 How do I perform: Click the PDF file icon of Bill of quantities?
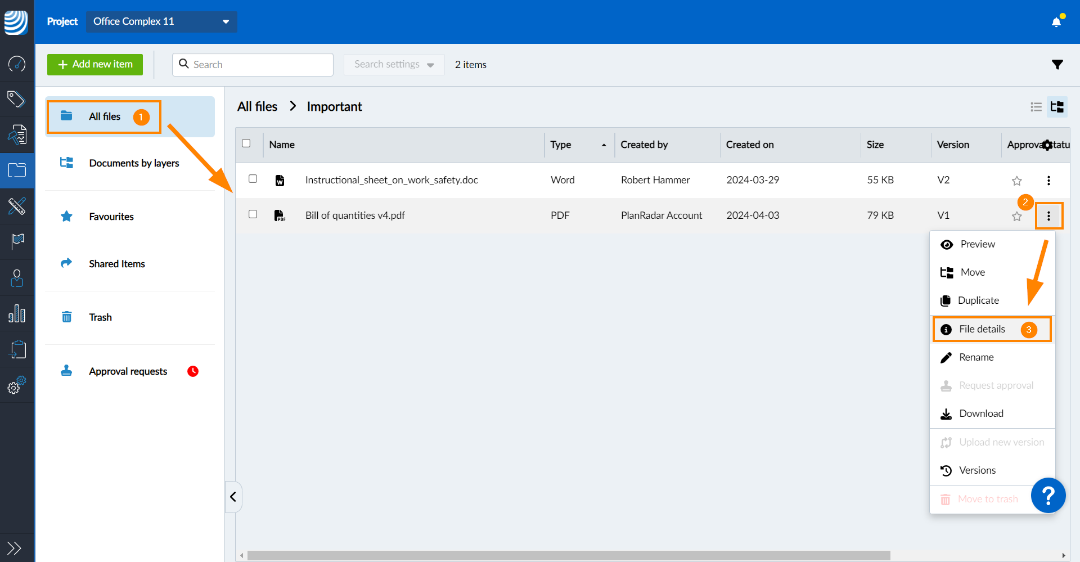(280, 215)
